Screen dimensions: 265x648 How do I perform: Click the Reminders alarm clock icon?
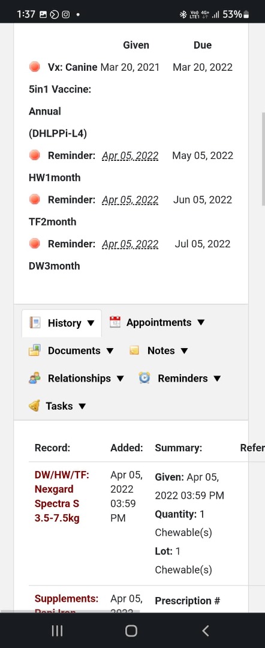tap(144, 378)
